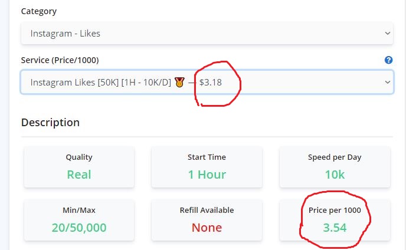Image resolution: width=406 pixels, height=250 pixels.
Task: Click the green 1 Hour value text
Action: coord(207,175)
